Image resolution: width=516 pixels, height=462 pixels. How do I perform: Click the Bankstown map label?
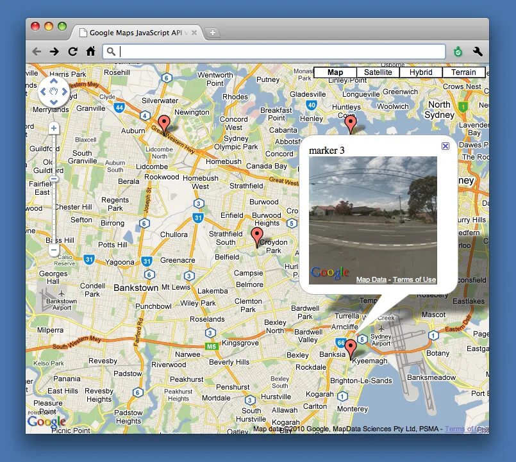click(136, 288)
